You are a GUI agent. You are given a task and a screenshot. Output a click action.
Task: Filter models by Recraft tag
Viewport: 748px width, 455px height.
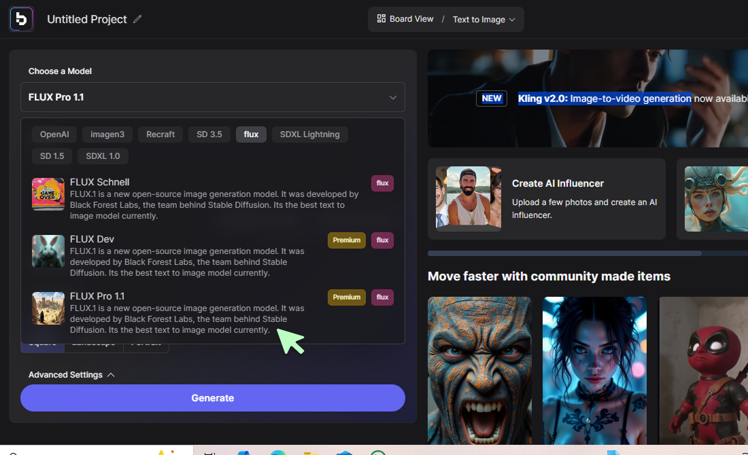[x=160, y=134]
